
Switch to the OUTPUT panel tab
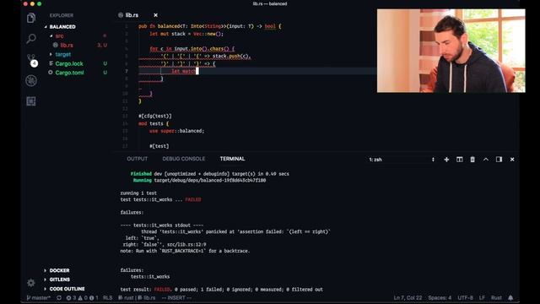(137, 159)
